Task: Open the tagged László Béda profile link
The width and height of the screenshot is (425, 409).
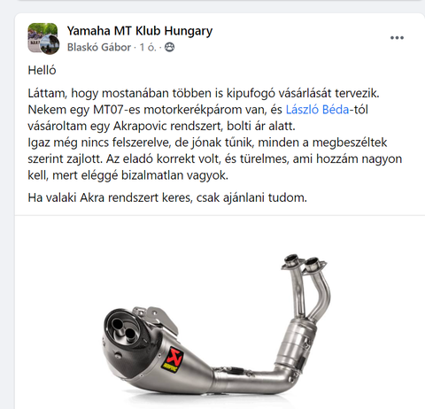Action: (317, 110)
